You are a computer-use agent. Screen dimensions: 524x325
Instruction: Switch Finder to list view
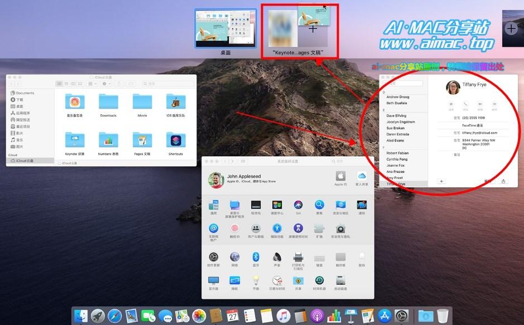[66, 84]
